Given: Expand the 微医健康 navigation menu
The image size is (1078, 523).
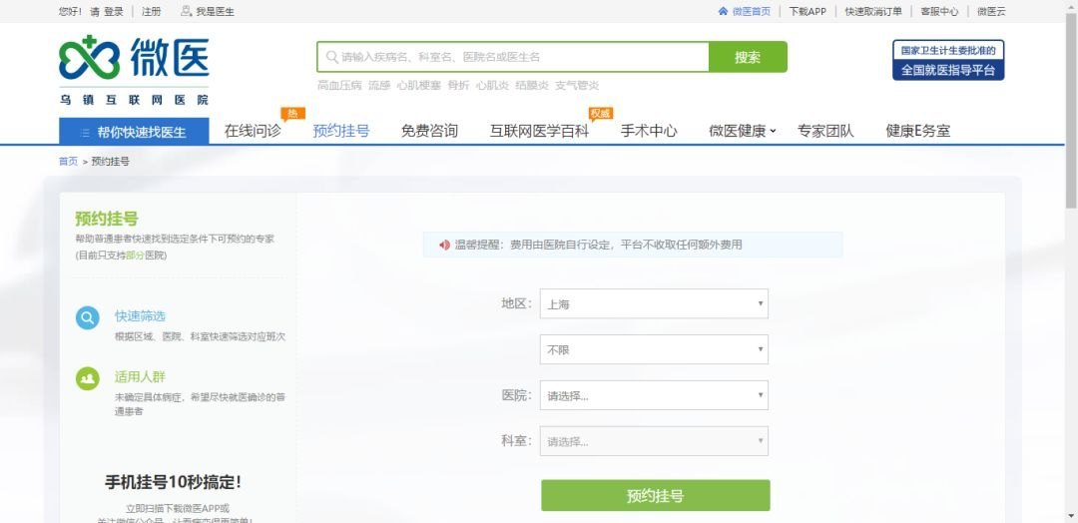Looking at the screenshot, I should click(x=742, y=131).
